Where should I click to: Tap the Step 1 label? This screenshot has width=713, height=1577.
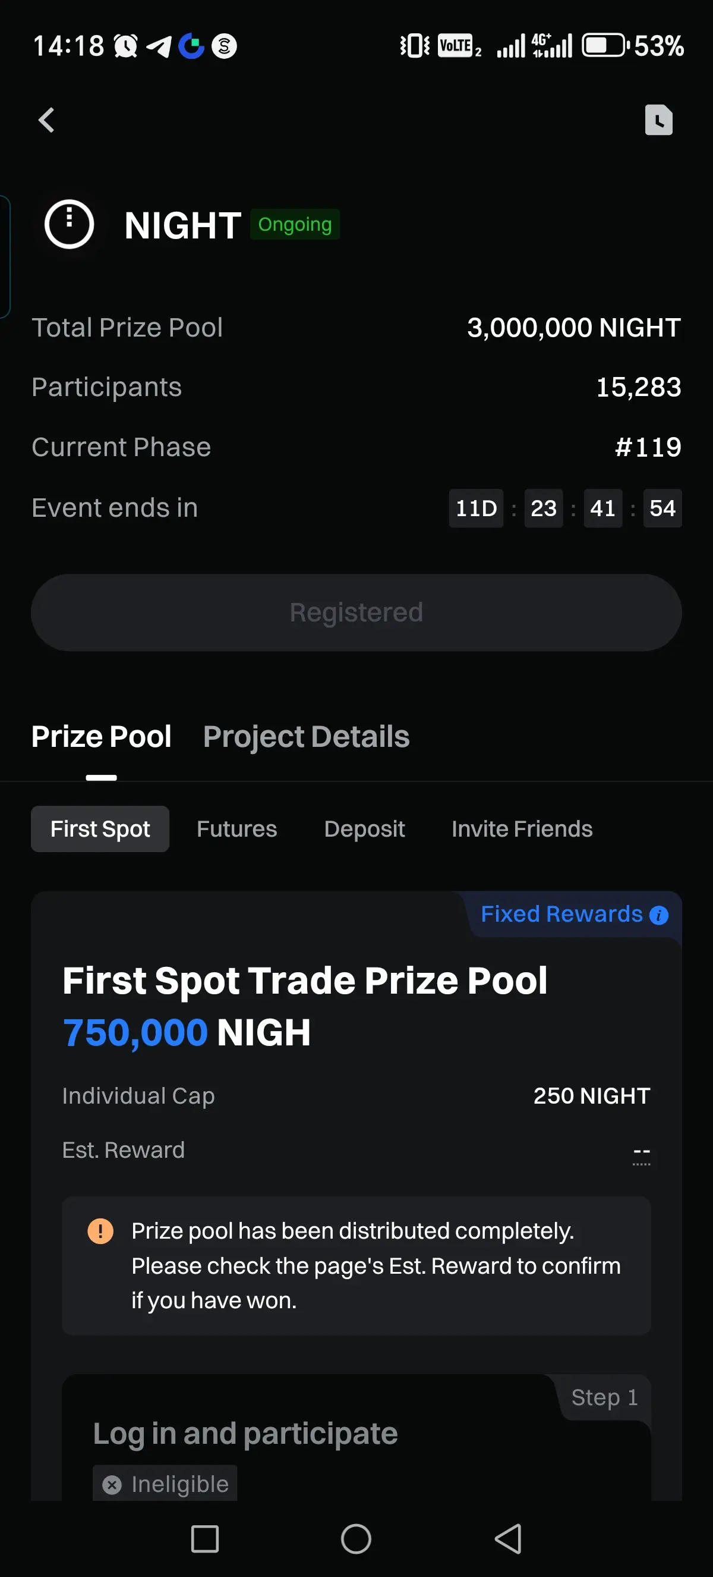click(604, 1397)
